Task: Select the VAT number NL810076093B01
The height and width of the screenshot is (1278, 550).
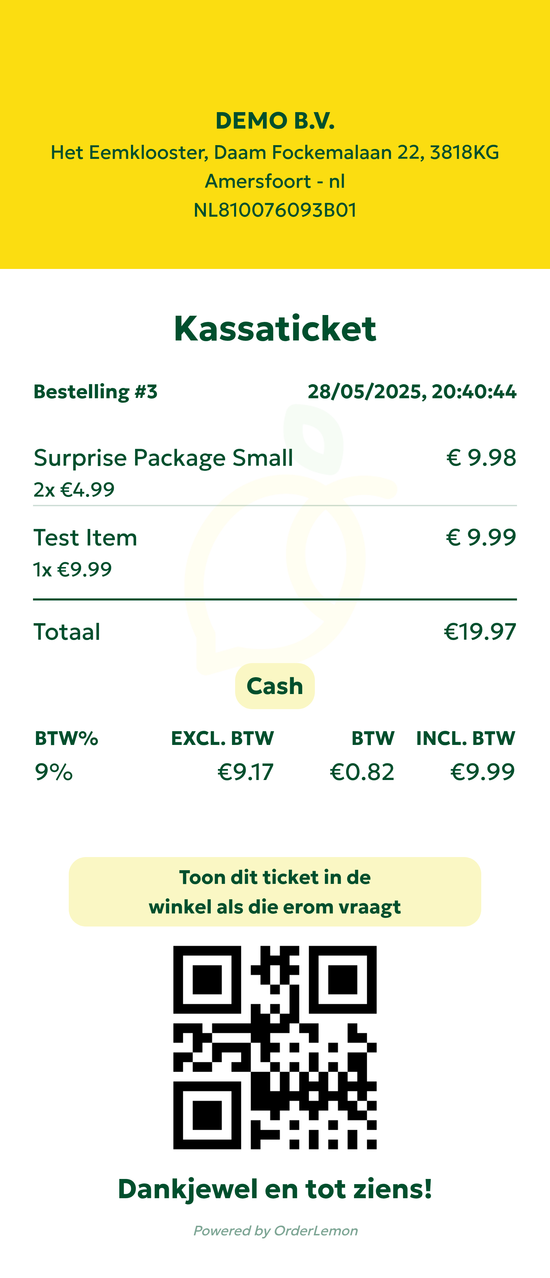Action: [275, 210]
